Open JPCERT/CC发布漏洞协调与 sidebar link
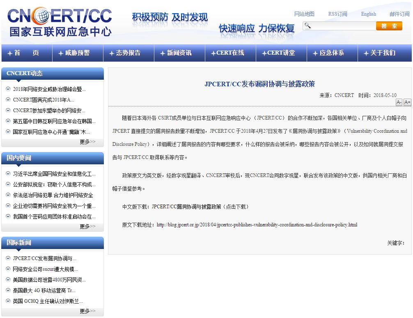 [44, 258]
